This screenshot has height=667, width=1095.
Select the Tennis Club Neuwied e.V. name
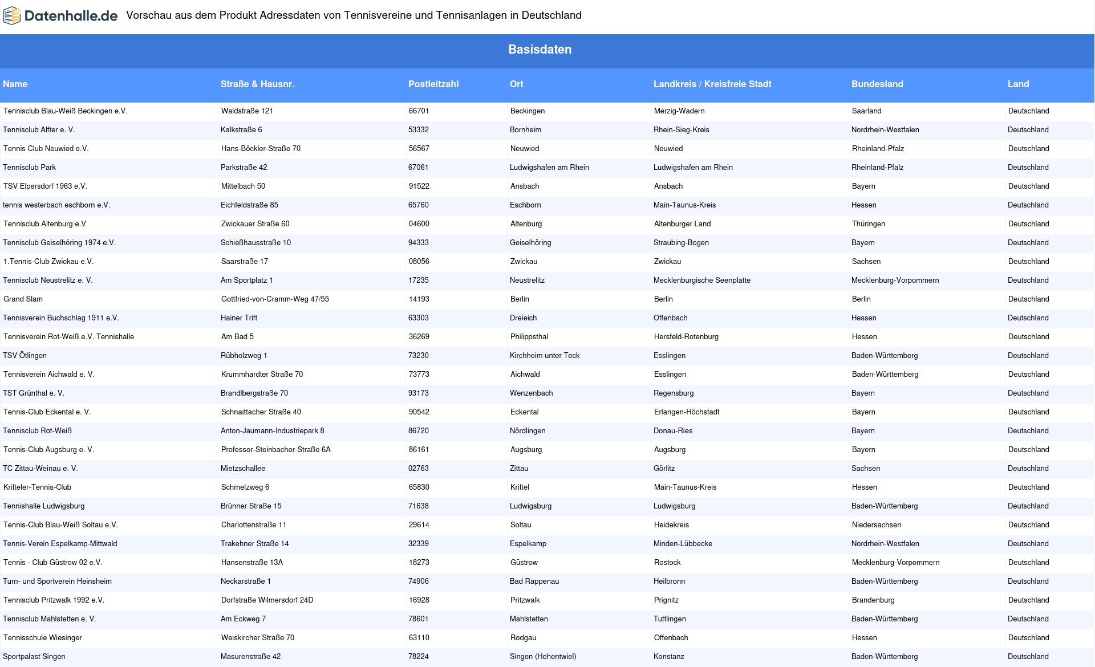pyautogui.click(x=46, y=149)
